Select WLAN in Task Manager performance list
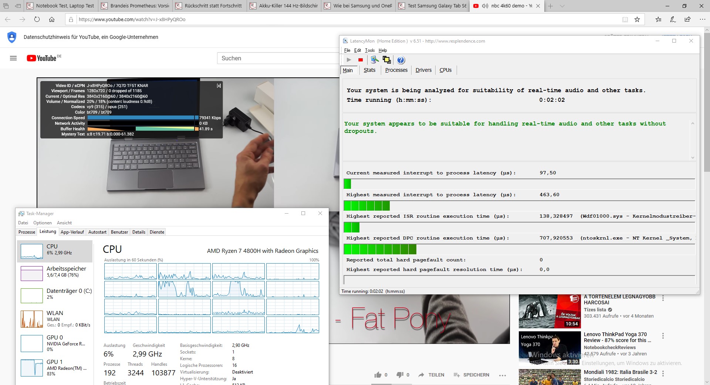The width and height of the screenshot is (710, 385). 55,319
